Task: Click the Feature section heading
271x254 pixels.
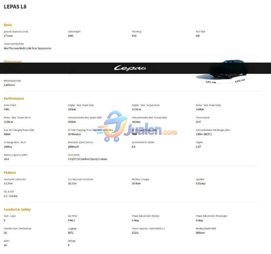Action: tap(10, 172)
